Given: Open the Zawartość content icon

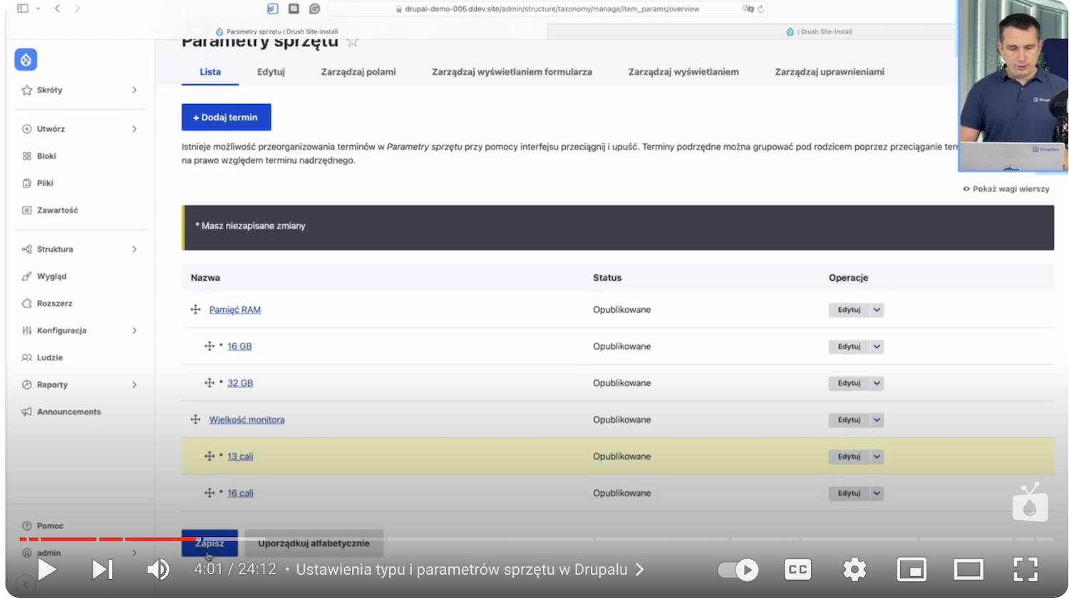Looking at the screenshot, I should tap(26, 210).
